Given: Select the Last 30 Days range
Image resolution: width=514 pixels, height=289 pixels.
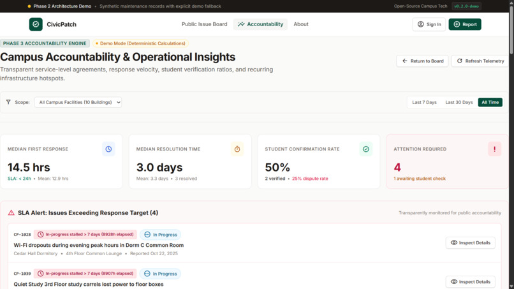Looking at the screenshot, I should click(x=459, y=102).
